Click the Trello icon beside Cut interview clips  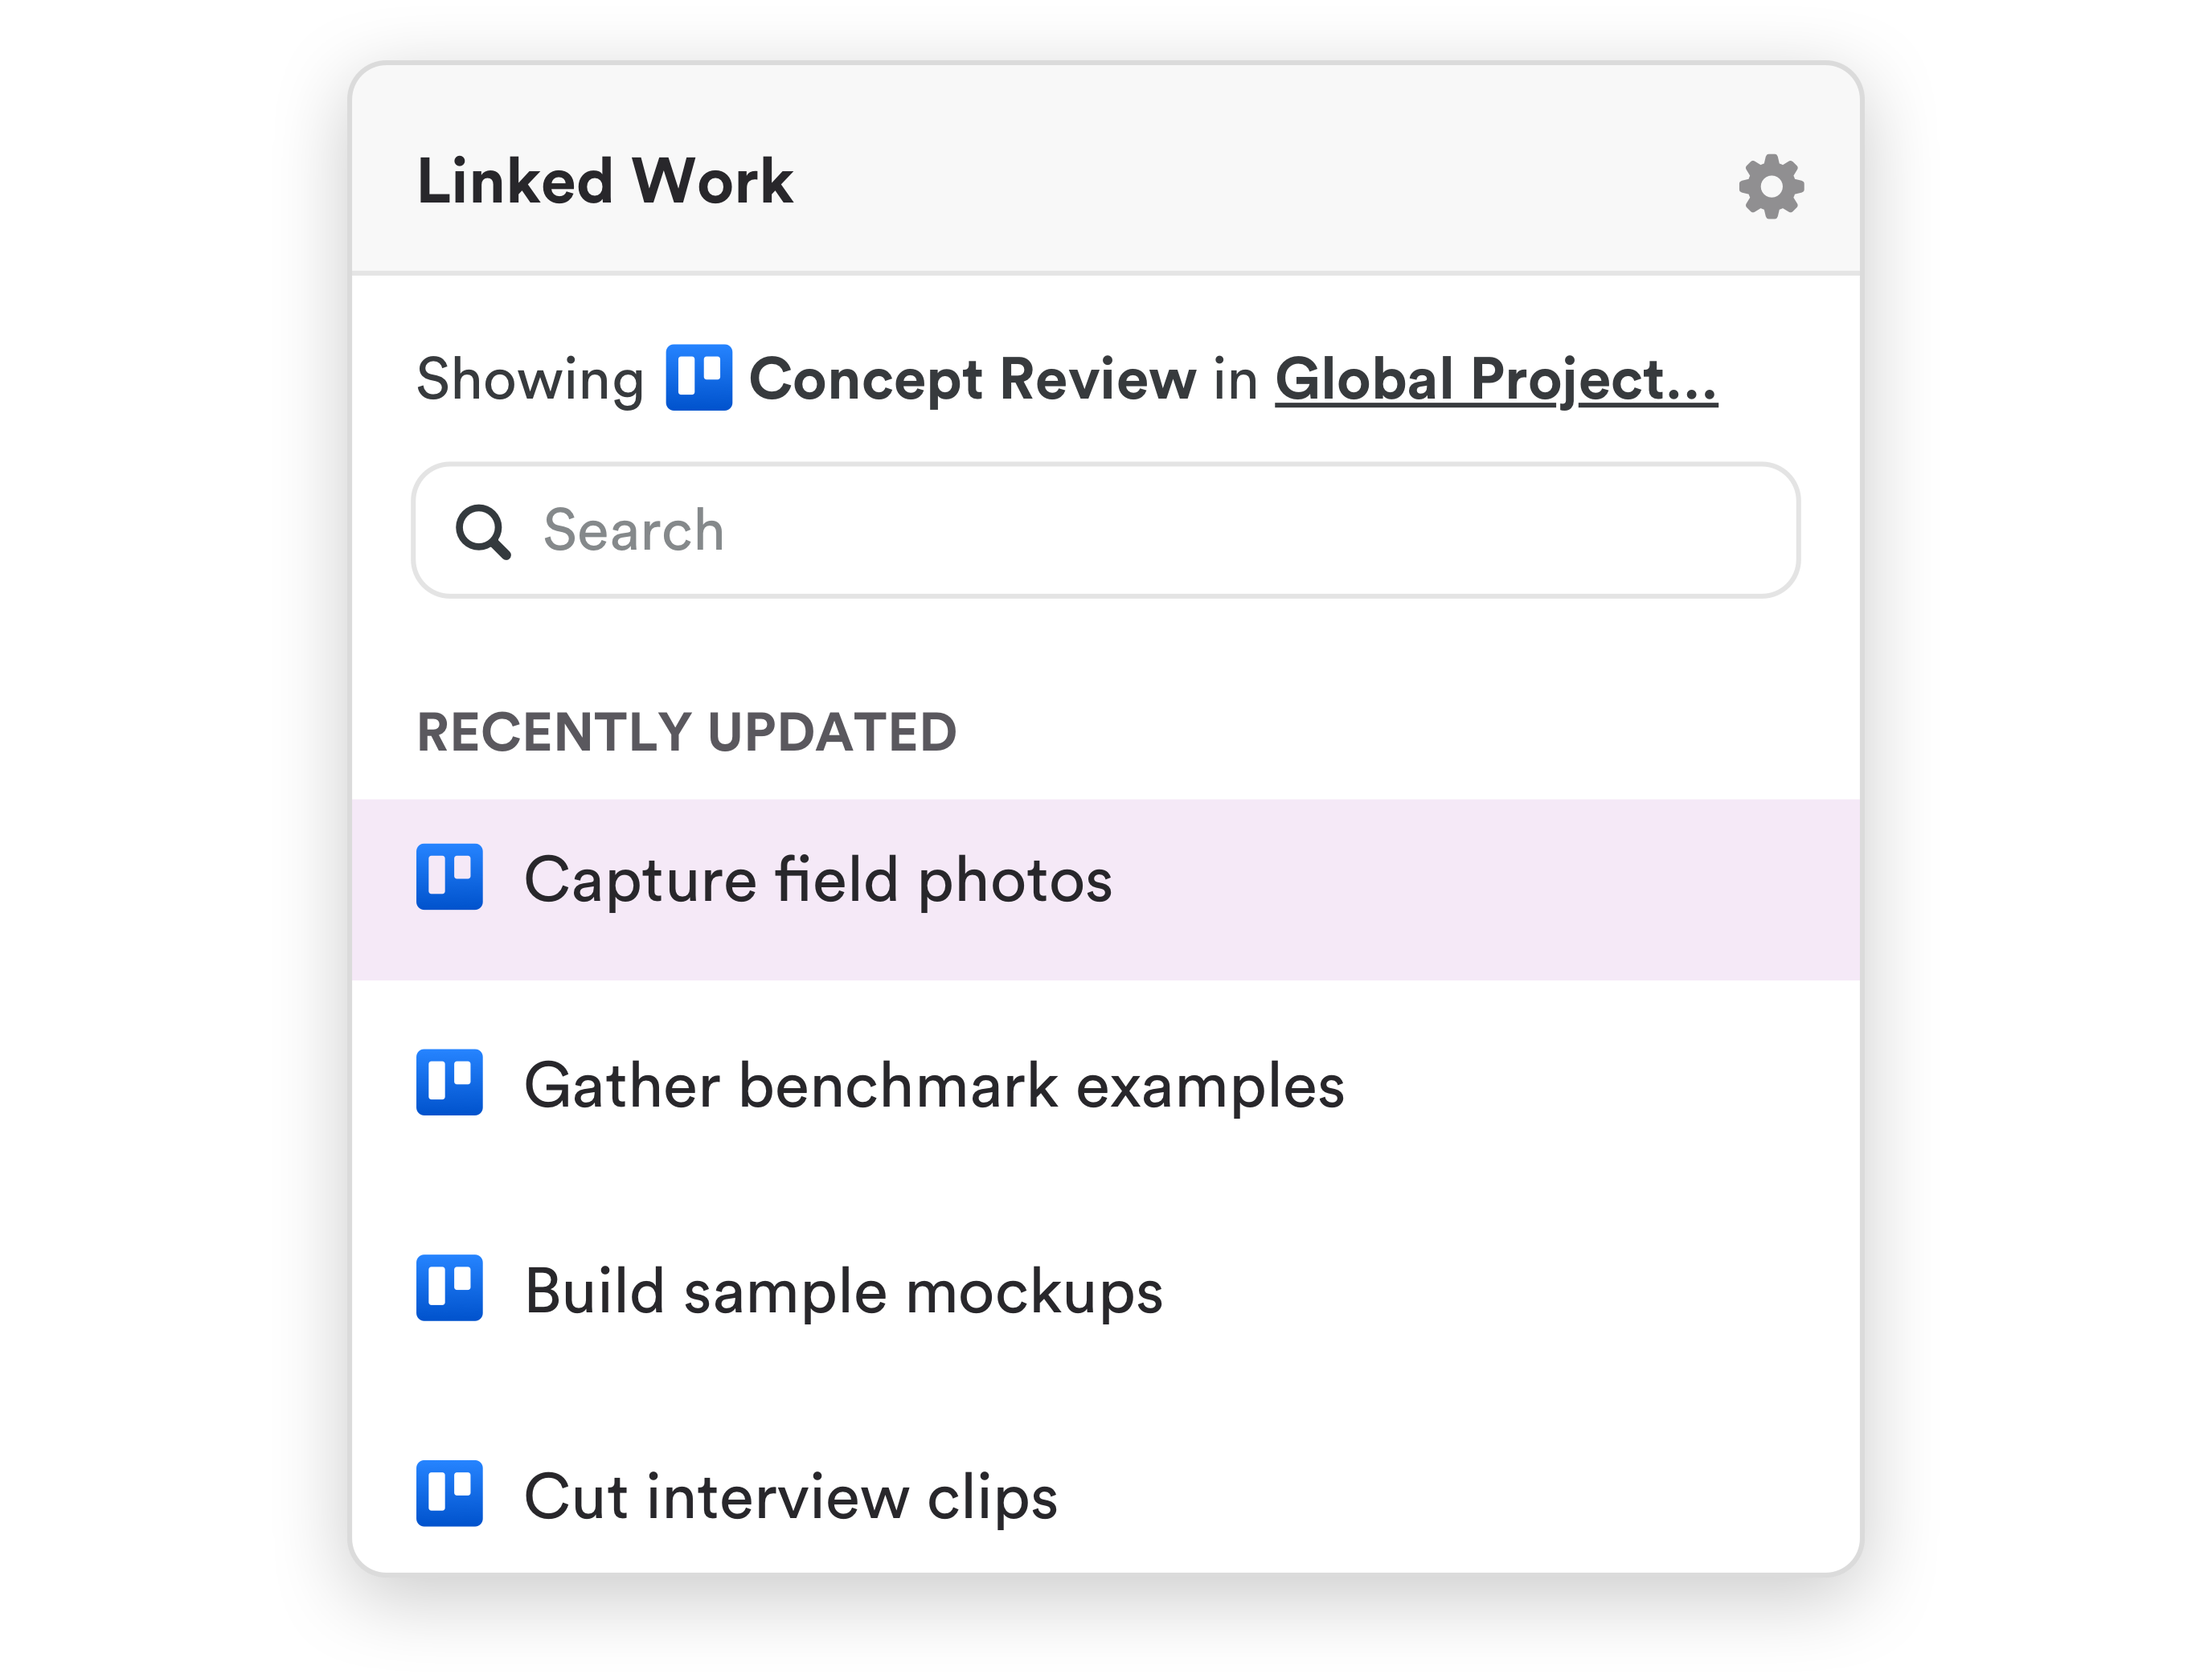[x=451, y=1497]
